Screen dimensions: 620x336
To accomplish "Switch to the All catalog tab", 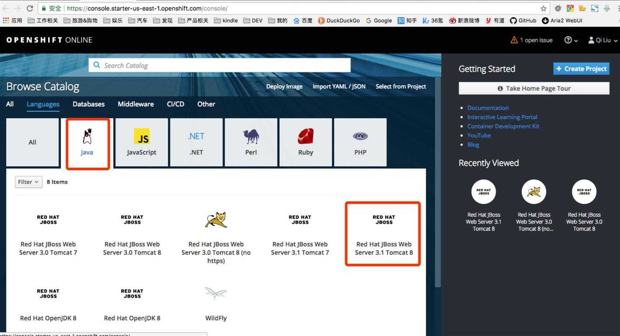I will pyautogui.click(x=10, y=104).
